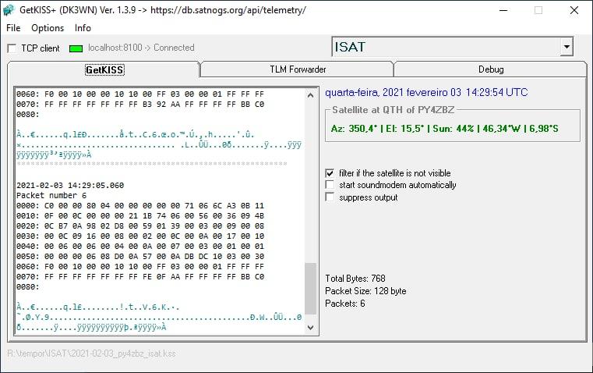
Task: Click hex row 0000: starting with C0 00 00 80
Action: coord(140,206)
